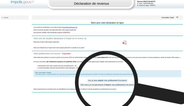Select the N° d'accès en ligne line
This screenshot has width=184, height=106.
146,5
